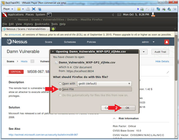Click the VMware sound card device icon

169,9
